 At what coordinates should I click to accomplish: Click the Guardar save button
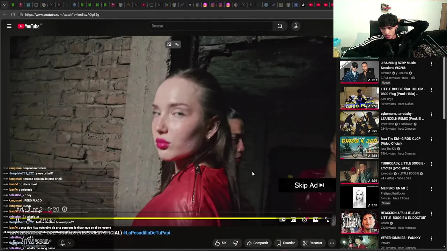coord(286,243)
